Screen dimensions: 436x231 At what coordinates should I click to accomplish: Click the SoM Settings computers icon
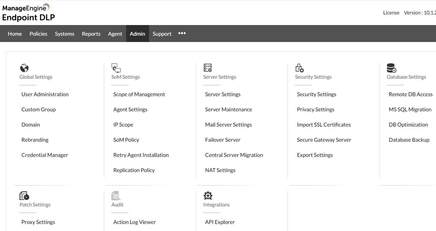tap(116, 68)
